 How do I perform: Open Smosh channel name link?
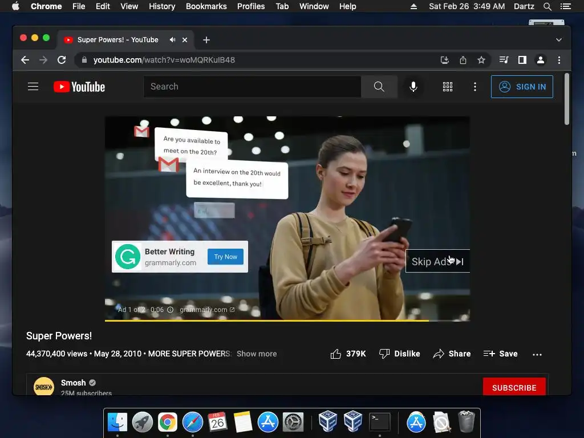[x=74, y=383]
